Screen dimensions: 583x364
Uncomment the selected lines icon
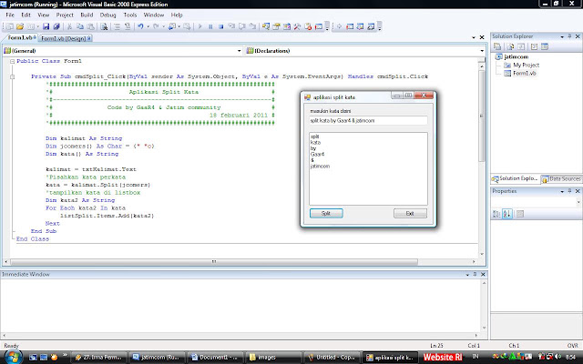tap(128, 26)
